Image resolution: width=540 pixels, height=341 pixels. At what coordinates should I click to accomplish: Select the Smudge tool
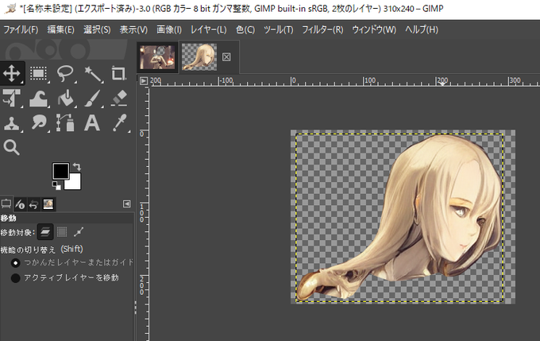(38, 122)
